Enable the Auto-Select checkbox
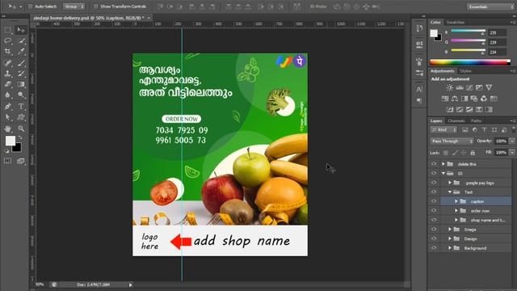This screenshot has height=291, width=517. click(x=31, y=6)
